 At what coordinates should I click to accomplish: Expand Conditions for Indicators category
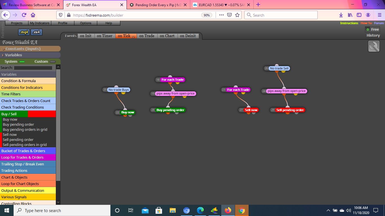(x=28, y=87)
